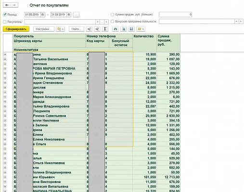Select the Штрихкод карты header cell
Screen dimensions: 244x192
pos(49,43)
